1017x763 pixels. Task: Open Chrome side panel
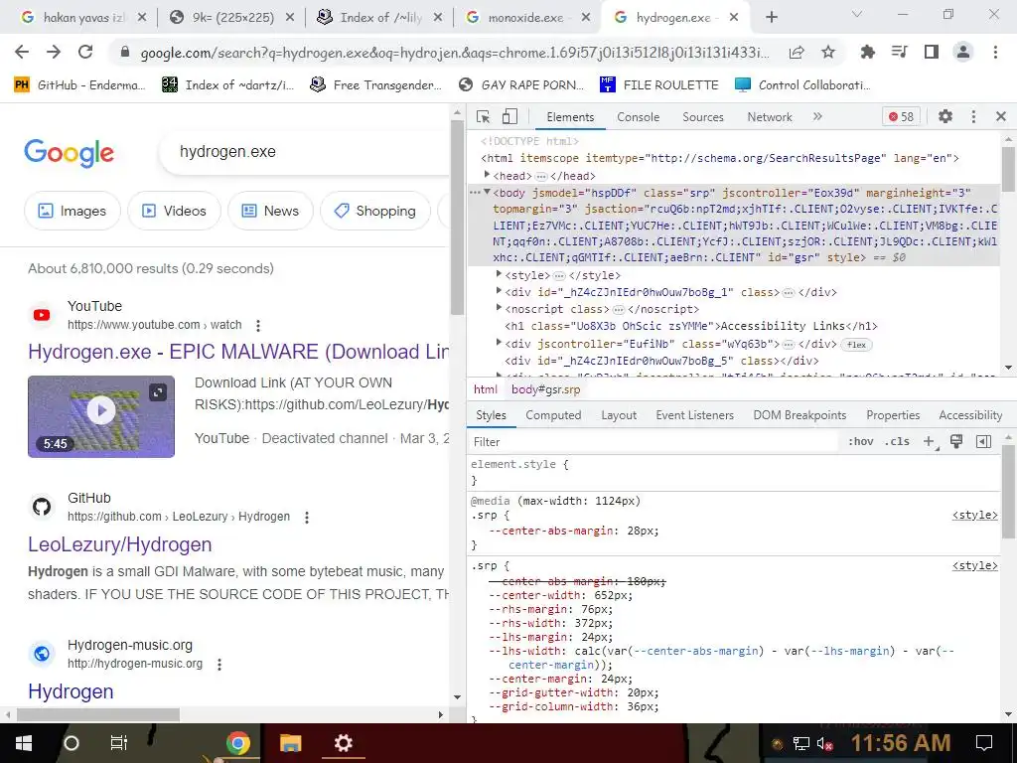coord(932,52)
